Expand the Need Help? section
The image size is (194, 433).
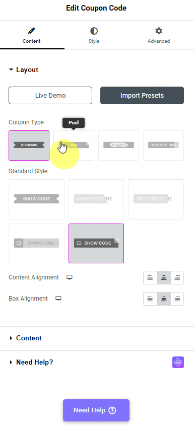pyautogui.click(x=31, y=362)
